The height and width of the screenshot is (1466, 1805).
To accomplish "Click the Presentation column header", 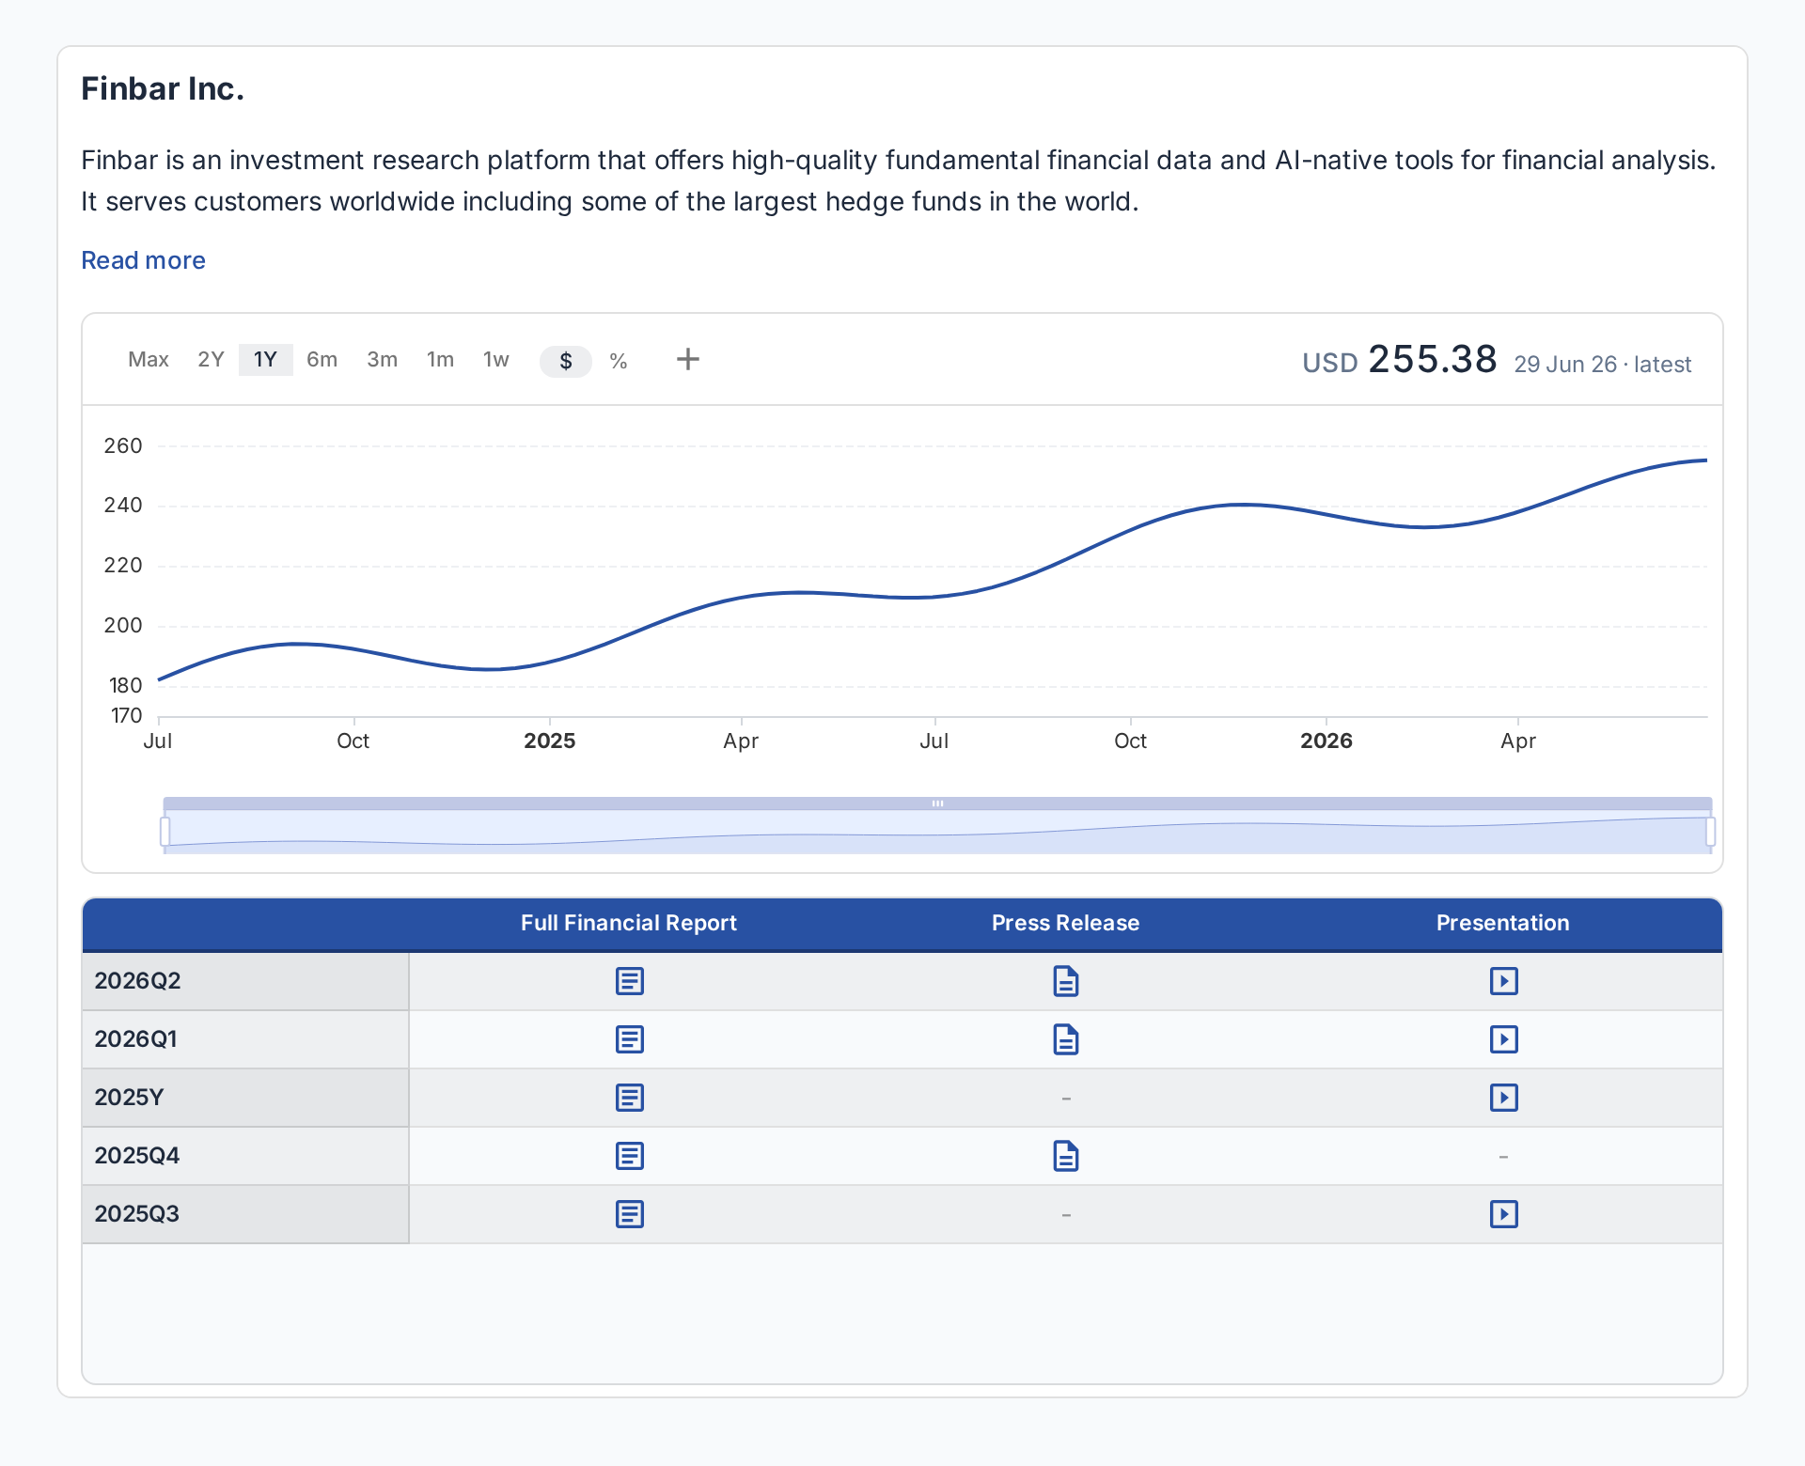I will [1502, 923].
